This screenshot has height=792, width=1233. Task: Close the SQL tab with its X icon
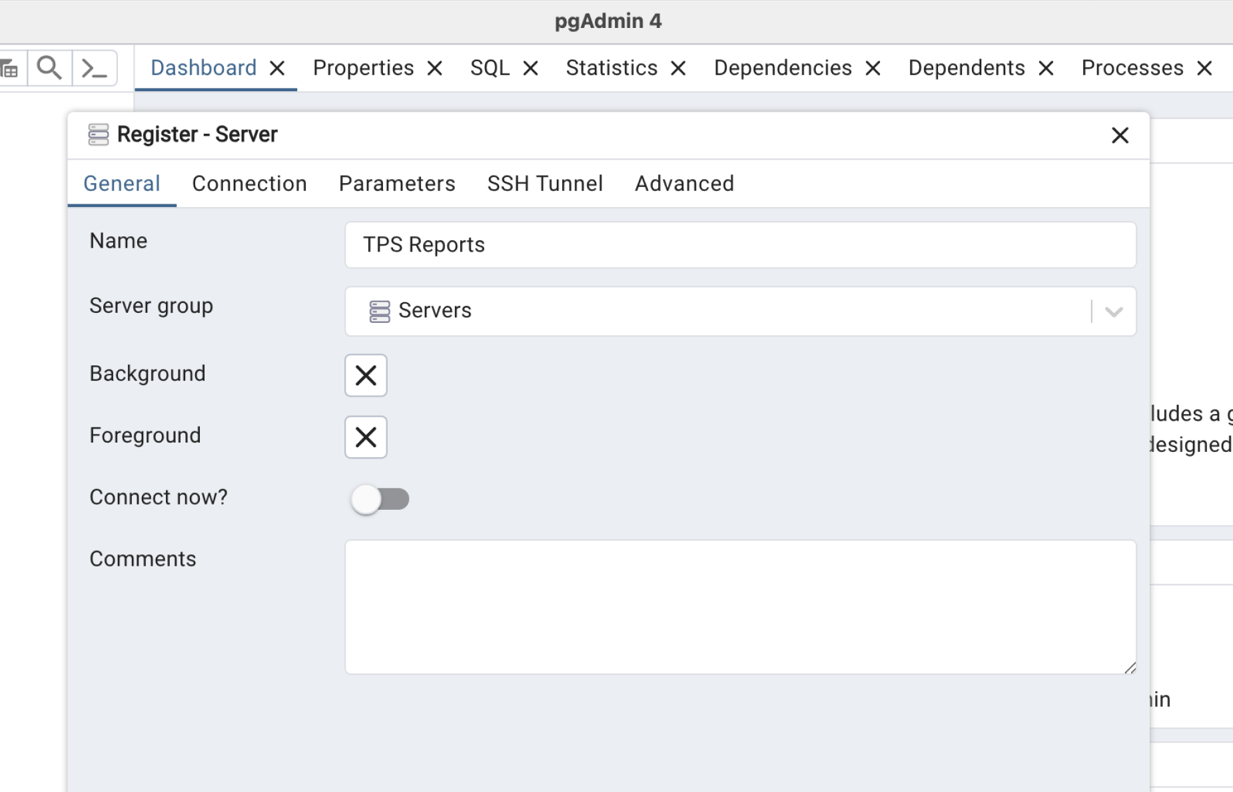(x=530, y=67)
